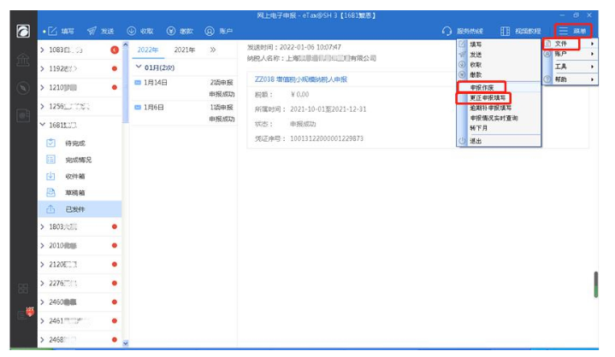Expand the 1256 taxpayer entry
This screenshot has height=357, width=615.
43,106
